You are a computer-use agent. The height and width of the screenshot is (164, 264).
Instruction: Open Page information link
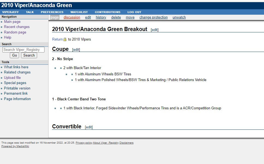click(x=17, y=99)
